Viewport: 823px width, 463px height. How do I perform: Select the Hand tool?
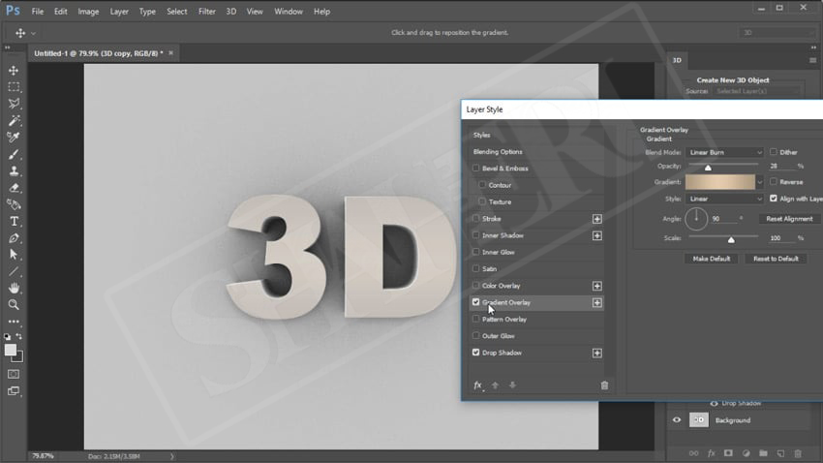coord(14,288)
